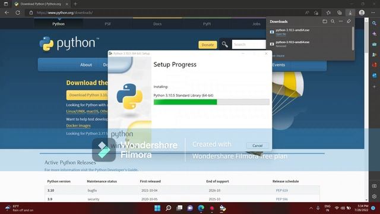Open the Events menu on python.org
This screenshot has height=214, width=380.
[x=278, y=65]
